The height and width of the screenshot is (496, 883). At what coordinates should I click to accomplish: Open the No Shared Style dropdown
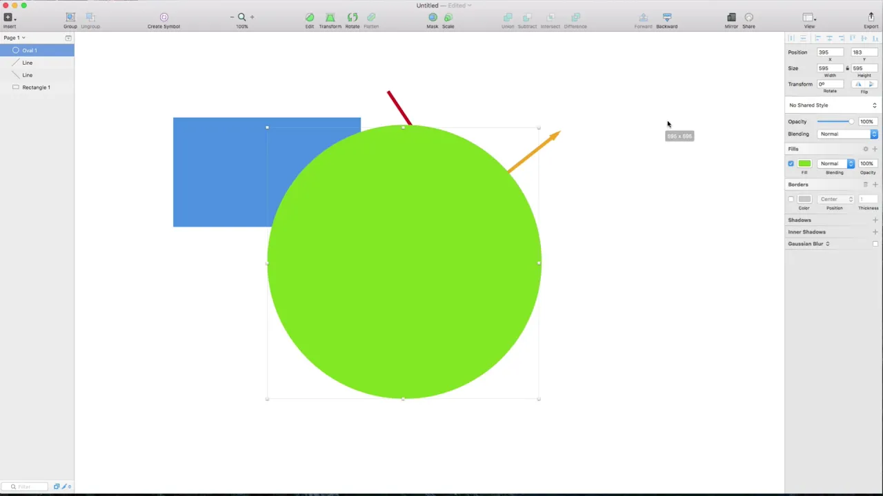(833, 105)
